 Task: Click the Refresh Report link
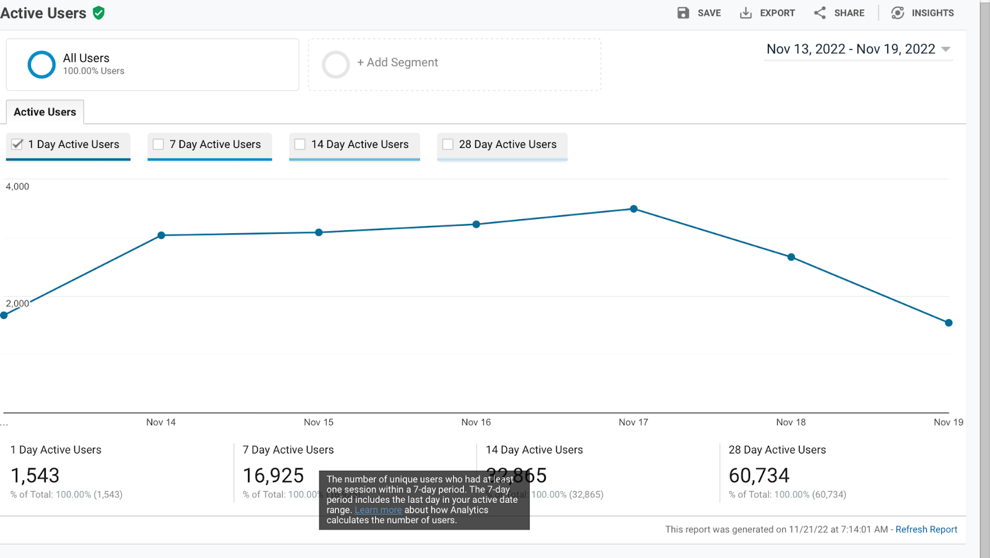tap(926, 530)
